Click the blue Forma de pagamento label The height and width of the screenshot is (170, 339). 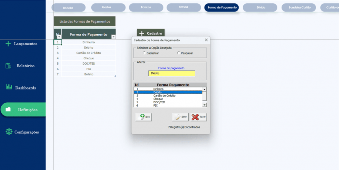click(171, 68)
